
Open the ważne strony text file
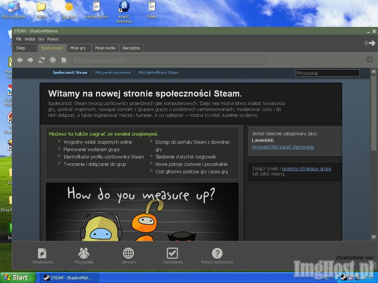tap(97, 10)
